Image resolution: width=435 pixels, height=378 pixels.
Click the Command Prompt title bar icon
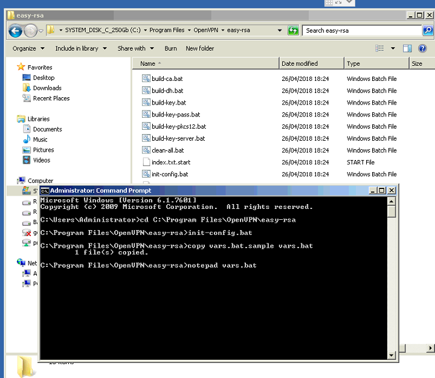coord(45,190)
